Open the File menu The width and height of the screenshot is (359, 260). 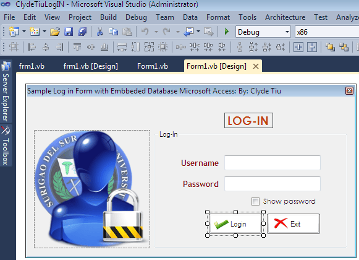coord(9,17)
